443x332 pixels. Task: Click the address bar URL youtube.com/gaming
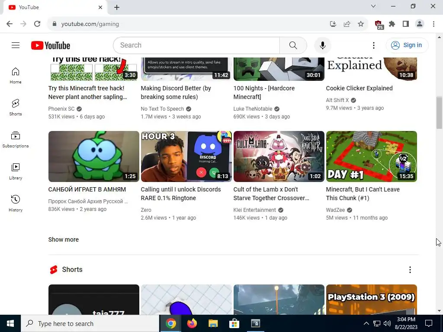[90, 24]
